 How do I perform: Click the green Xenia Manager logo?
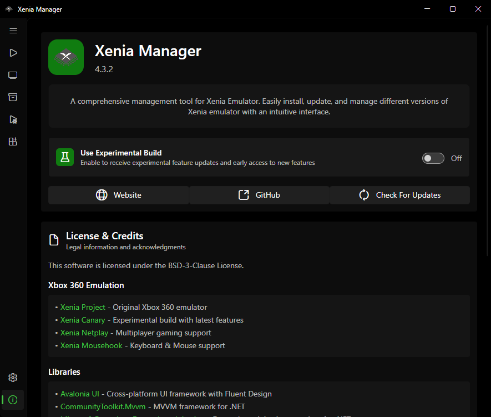click(66, 57)
